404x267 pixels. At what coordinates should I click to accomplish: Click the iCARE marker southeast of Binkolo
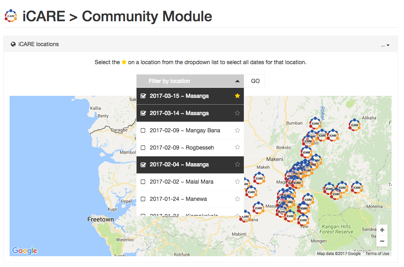coord(306,152)
